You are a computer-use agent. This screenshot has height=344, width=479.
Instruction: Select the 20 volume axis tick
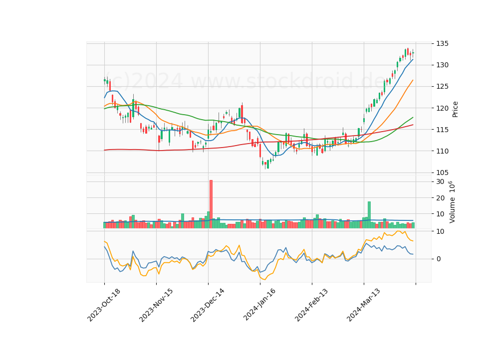click(x=440, y=198)
